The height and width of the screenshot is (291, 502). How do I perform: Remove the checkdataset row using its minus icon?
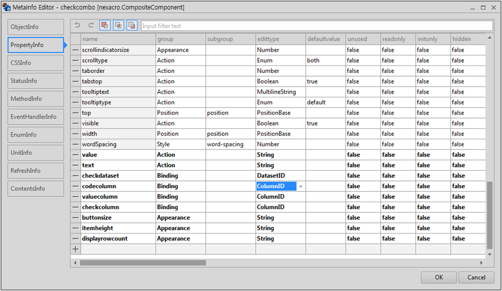(75, 176)
